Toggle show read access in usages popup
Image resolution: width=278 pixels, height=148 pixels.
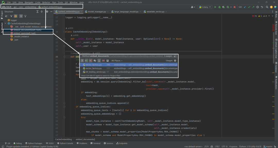pos(86,61)
